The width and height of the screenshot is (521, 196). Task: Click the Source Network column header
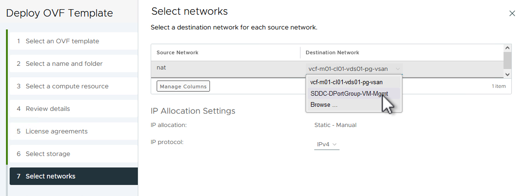177,52
